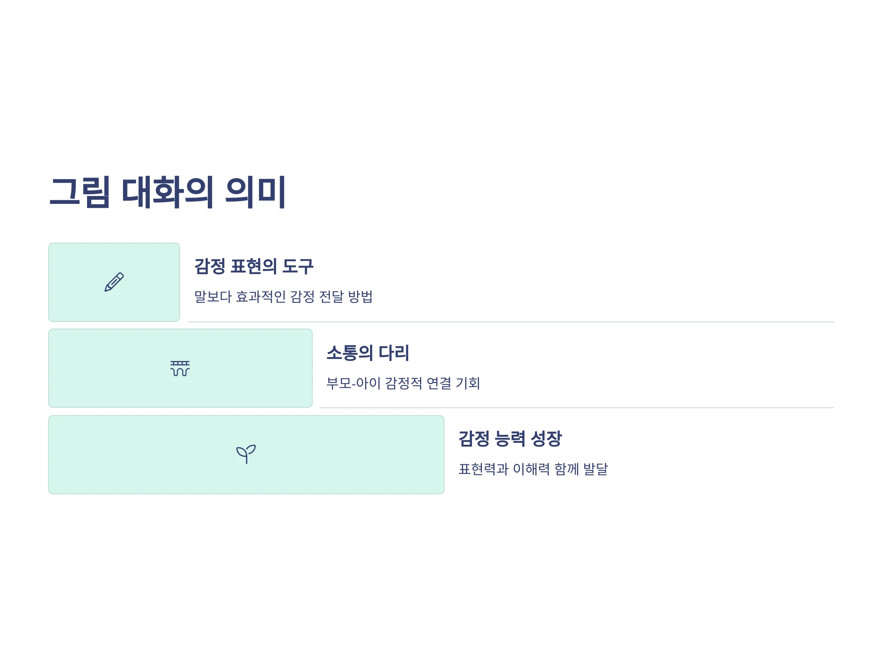
Task: Click the word 다리 in the second heading
Action: click(394, 353)
